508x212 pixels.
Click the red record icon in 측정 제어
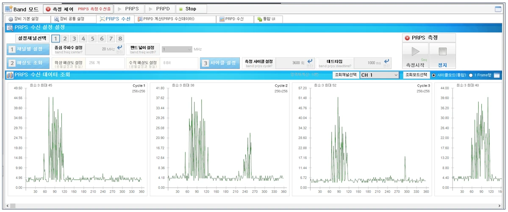(x=48, y=9)
